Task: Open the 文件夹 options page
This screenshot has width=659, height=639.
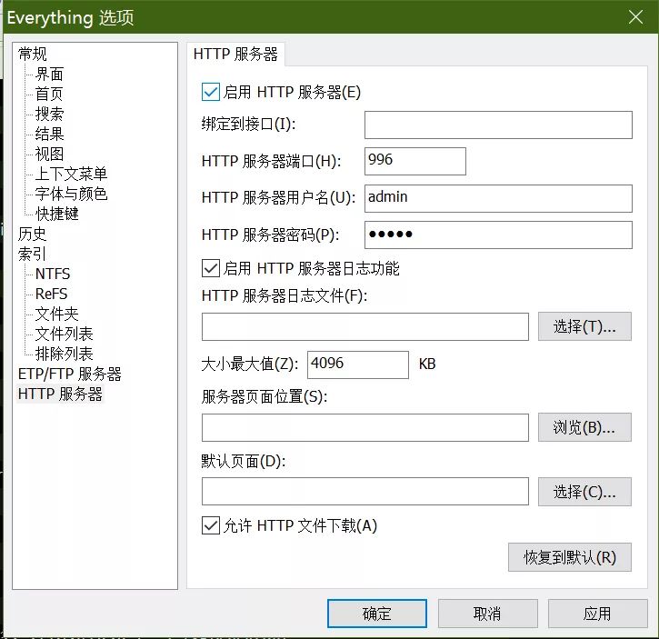Action: (x=57, y=314)
